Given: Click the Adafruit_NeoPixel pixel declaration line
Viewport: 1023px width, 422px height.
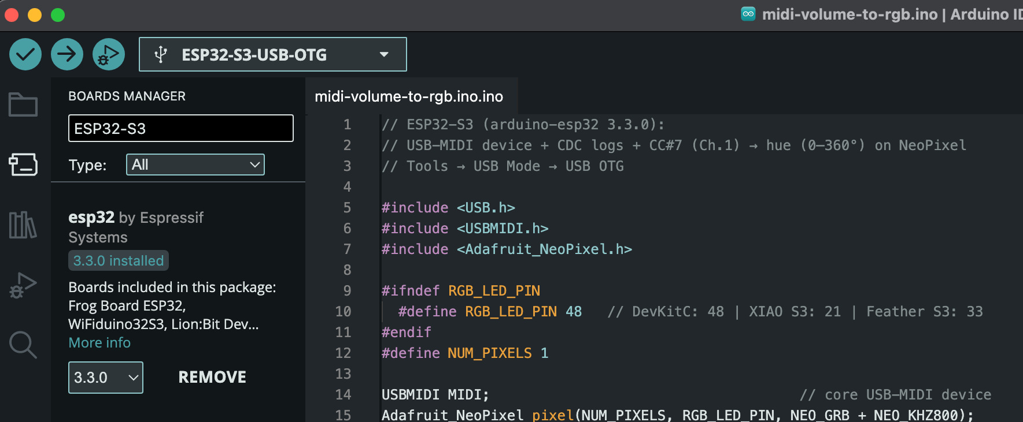Looking at the screenshot, I should click(678, 415).
